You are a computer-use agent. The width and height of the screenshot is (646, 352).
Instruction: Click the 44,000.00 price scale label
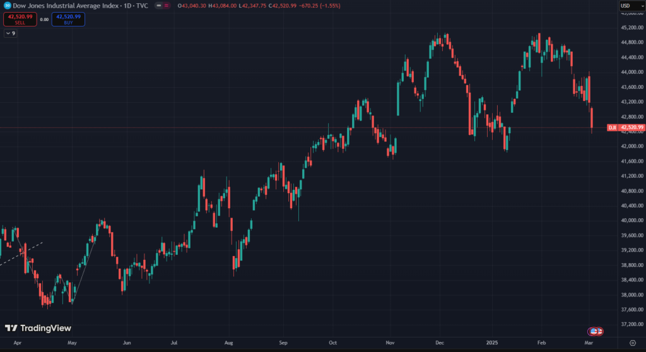(x=632, y=72)
